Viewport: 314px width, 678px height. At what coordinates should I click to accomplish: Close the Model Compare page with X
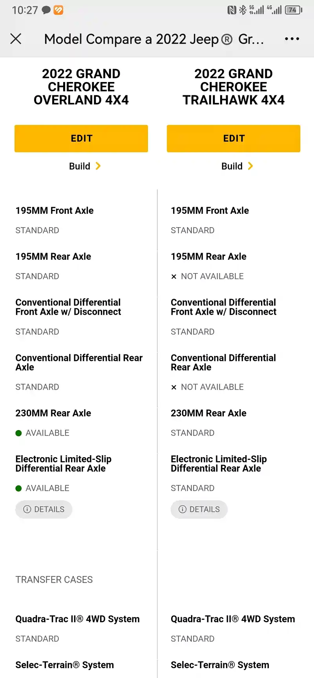coord(16,38)
